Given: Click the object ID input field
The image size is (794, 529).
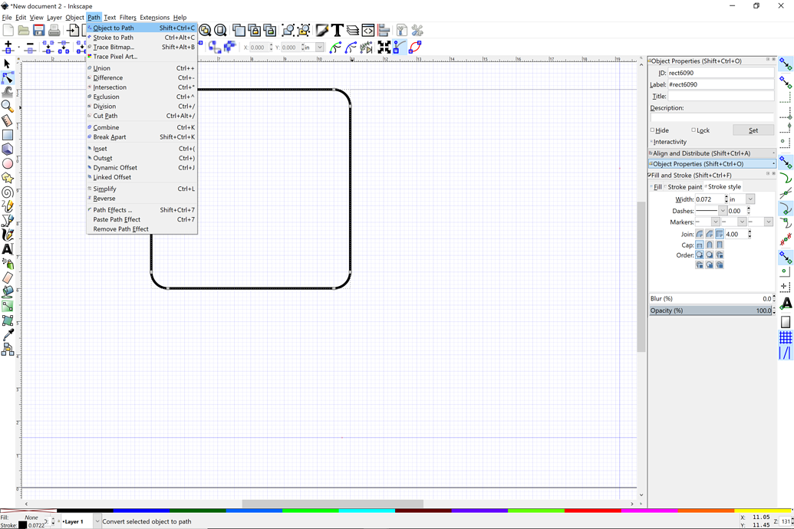Looking at the screenshot, I should [x=721, y=73].
